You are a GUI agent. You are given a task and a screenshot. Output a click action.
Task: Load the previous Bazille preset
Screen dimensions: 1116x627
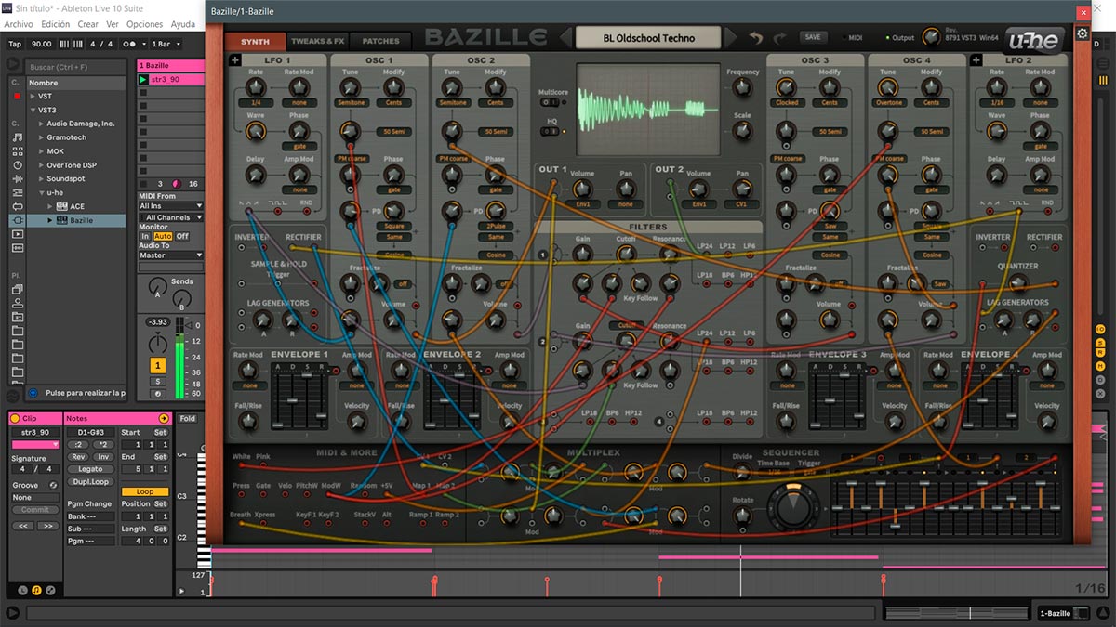(x=566, y=38)
